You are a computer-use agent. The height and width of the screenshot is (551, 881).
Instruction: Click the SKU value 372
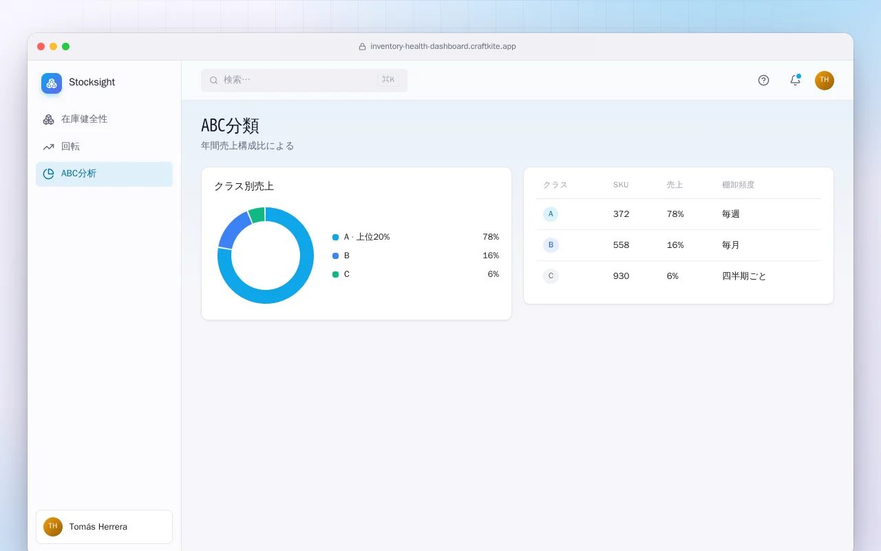(x=622, y=214)
